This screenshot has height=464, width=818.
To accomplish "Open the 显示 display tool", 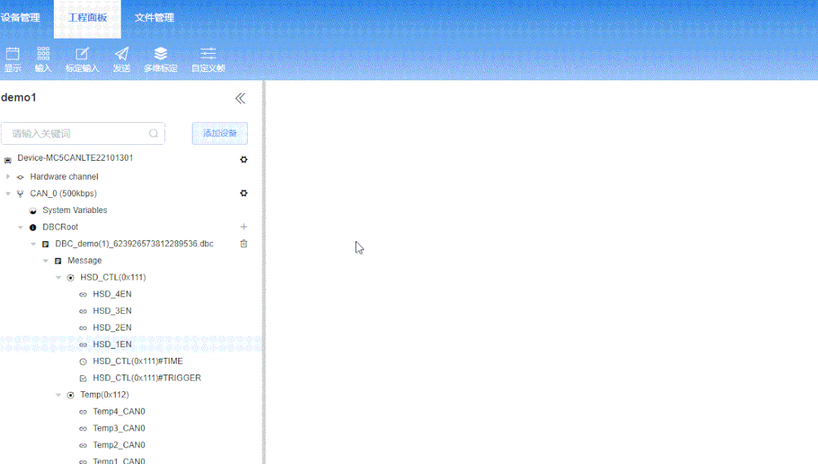I will click(x=13, y=59).
